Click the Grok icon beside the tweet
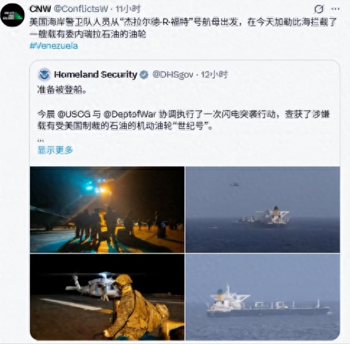 pos(319,9)
